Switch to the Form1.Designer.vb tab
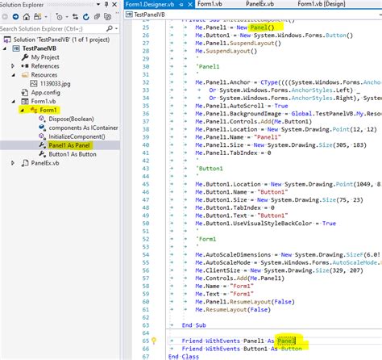 point(150,4)
